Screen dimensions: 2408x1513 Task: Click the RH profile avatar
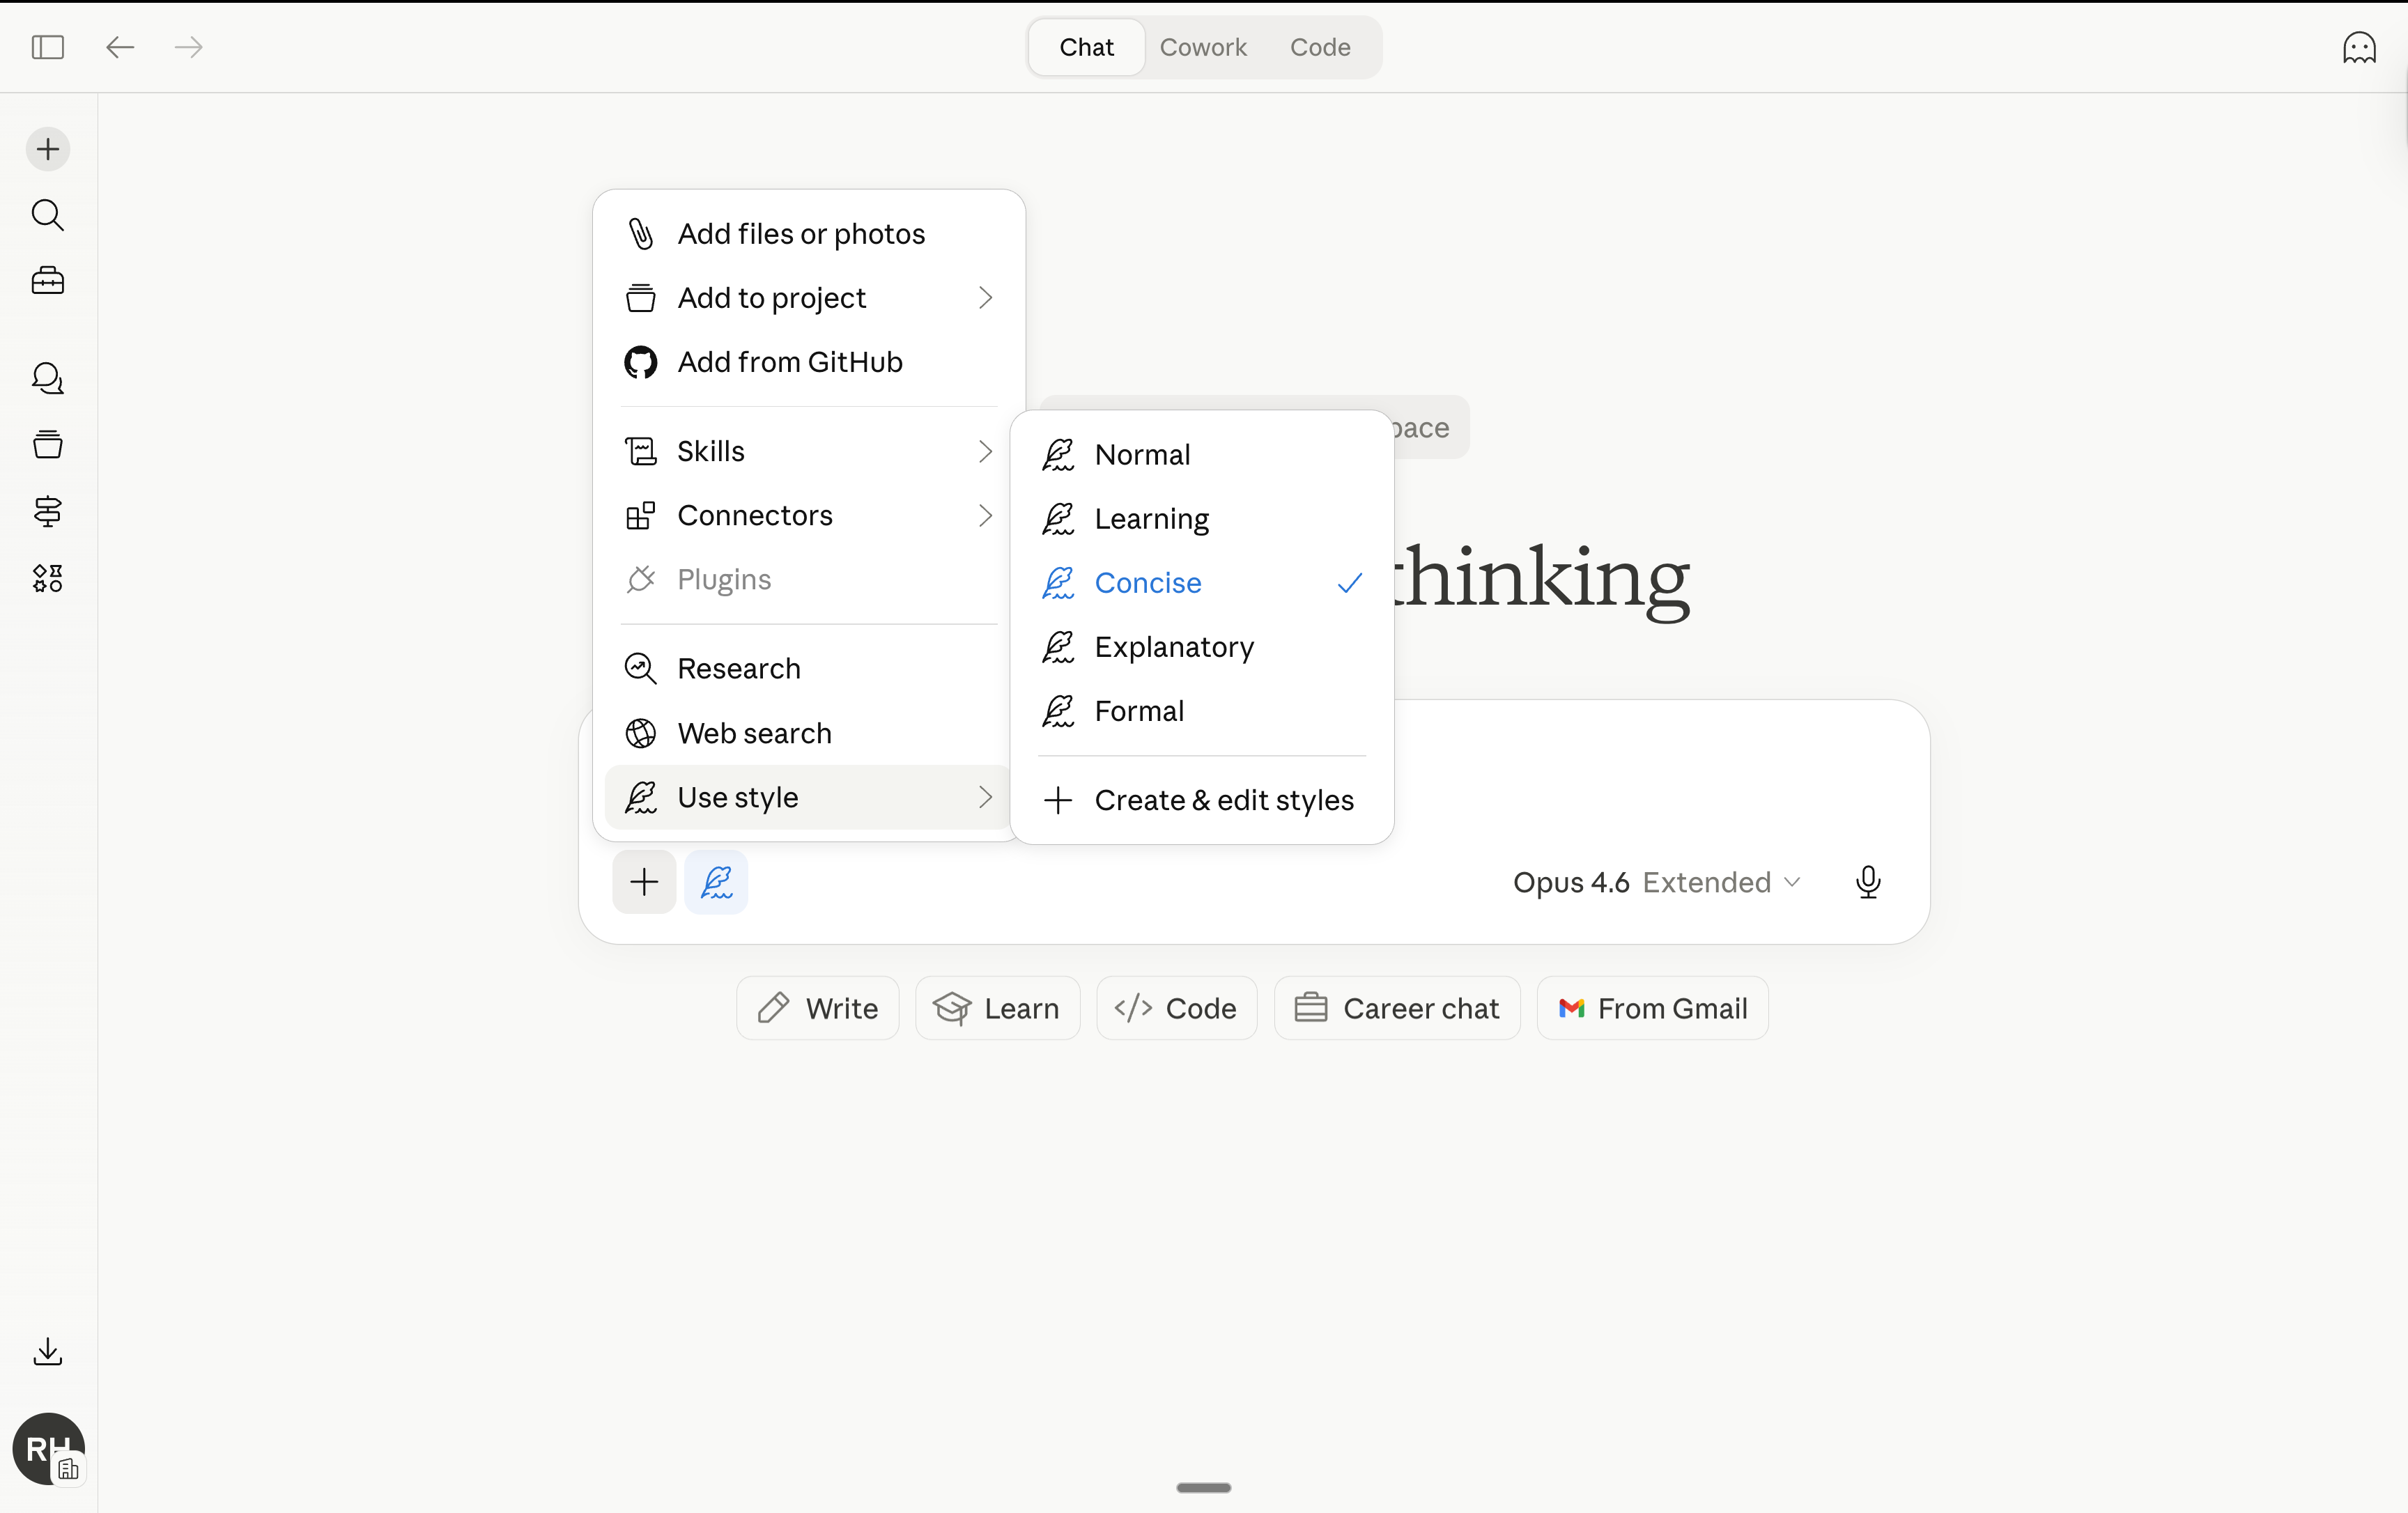click(47, 1448)
